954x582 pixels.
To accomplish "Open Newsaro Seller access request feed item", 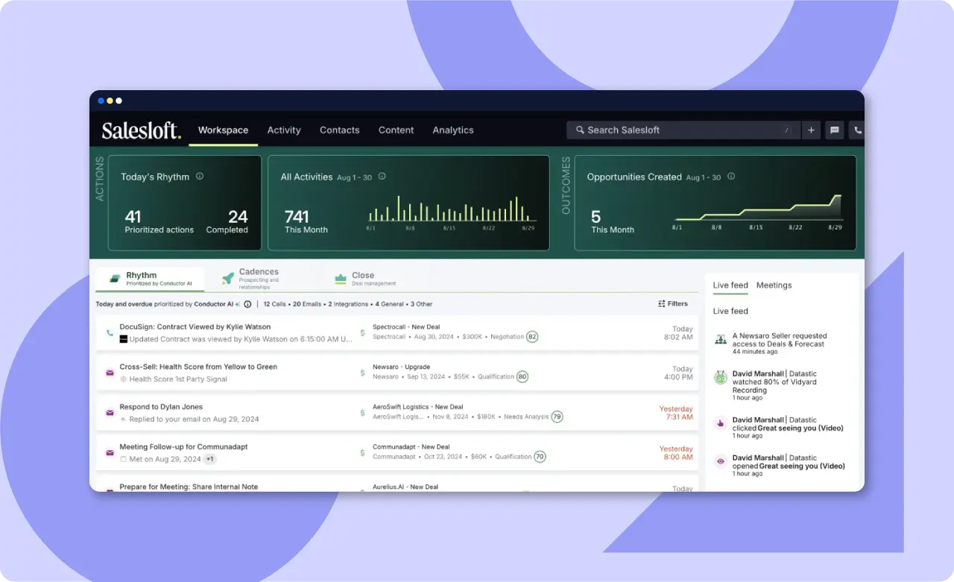I will tap(780, 344).
